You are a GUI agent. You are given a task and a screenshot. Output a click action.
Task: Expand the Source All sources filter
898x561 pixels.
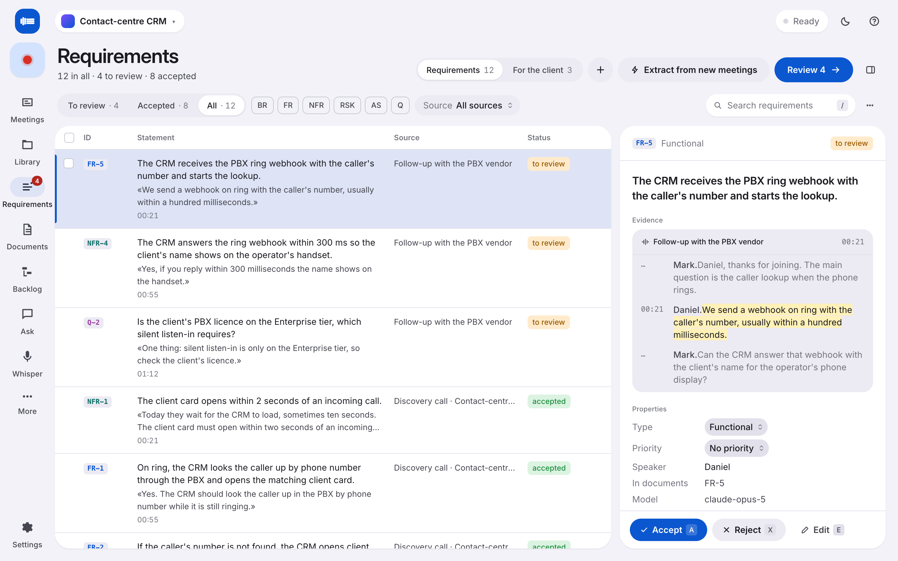coord(468,105)
